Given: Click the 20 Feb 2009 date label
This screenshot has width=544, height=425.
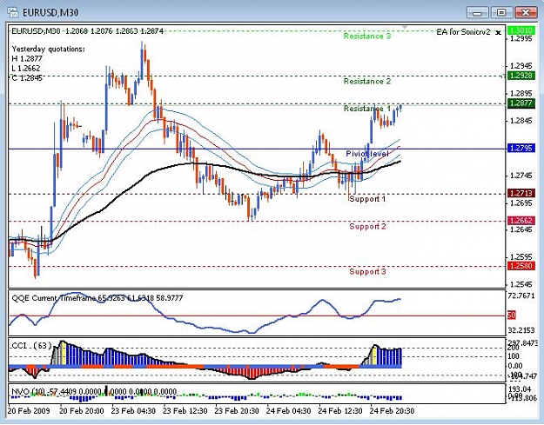Looking at the screenshot, I should pos(29,411).
